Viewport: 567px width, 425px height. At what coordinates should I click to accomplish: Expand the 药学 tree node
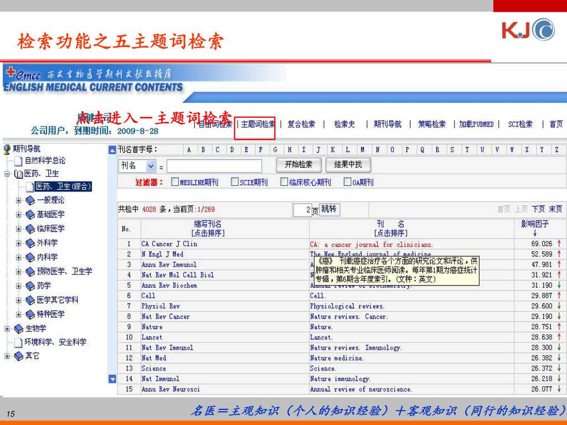click(x=19, y=286)
